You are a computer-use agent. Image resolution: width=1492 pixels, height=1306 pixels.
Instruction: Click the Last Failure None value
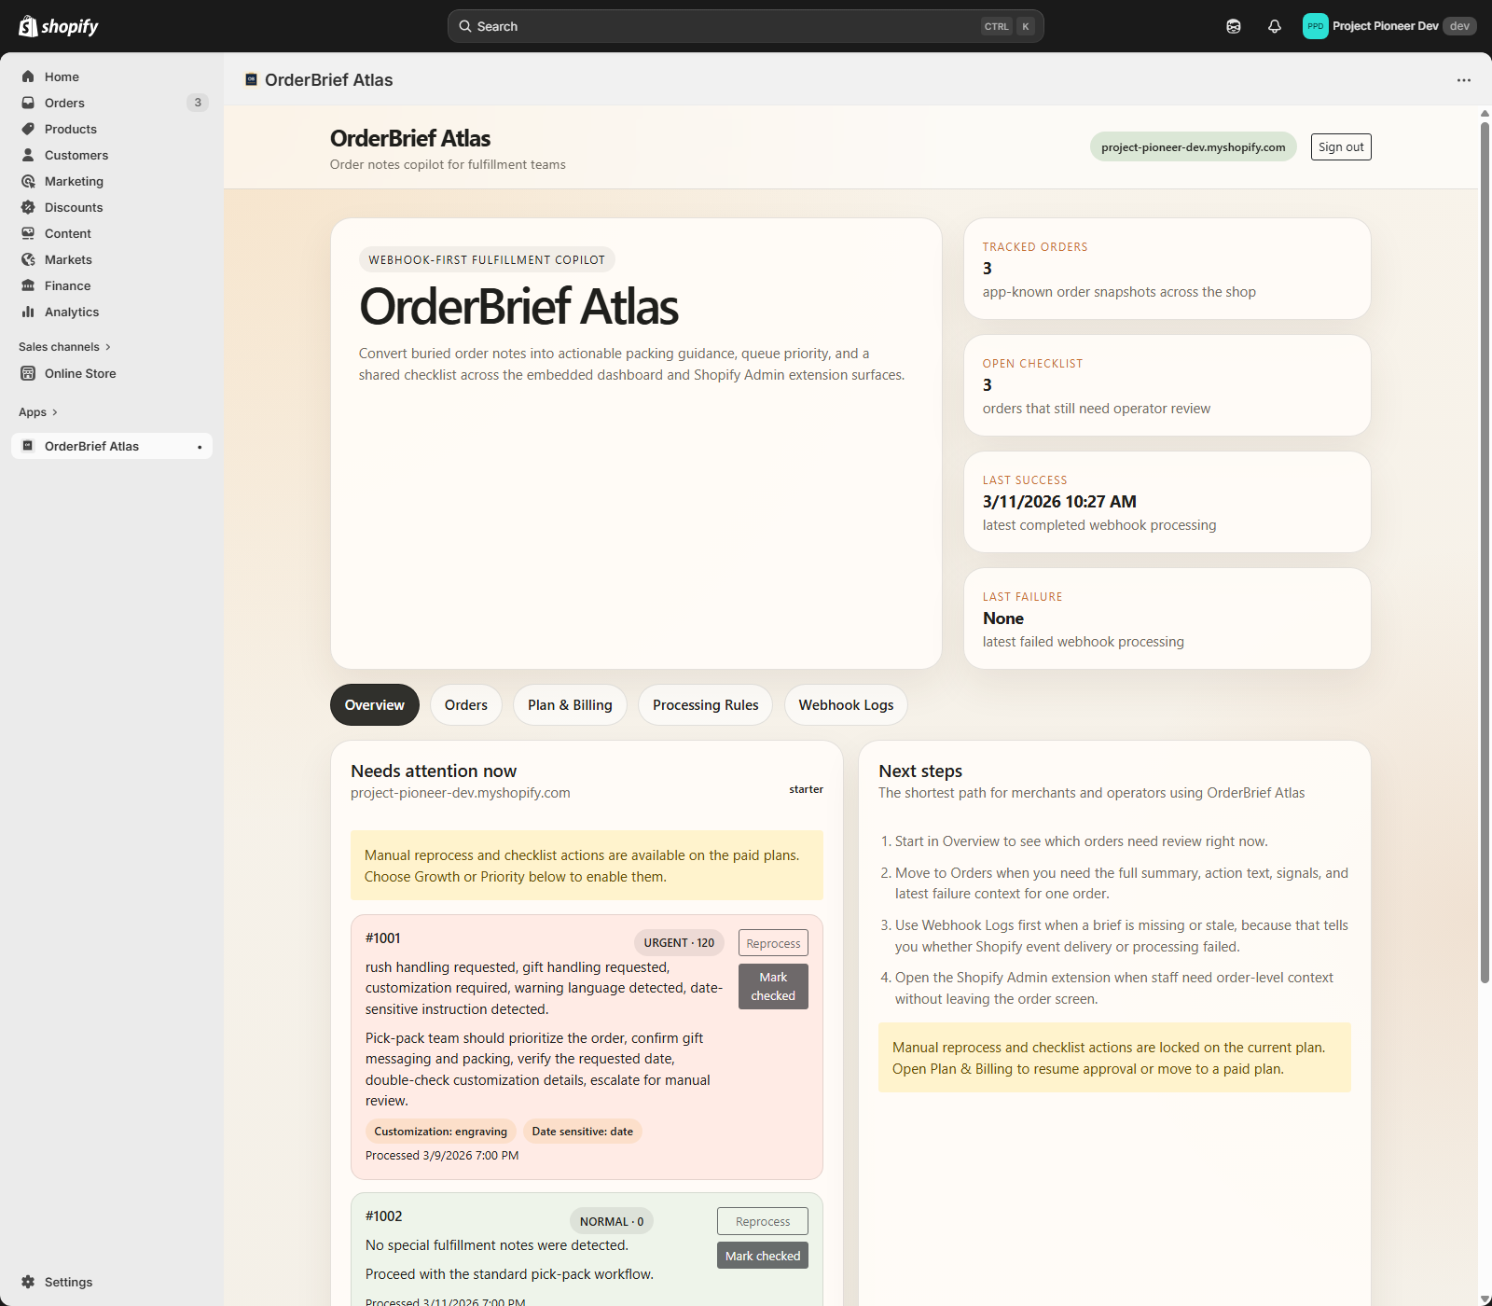pyautogui.click(x=1003, y=618)
